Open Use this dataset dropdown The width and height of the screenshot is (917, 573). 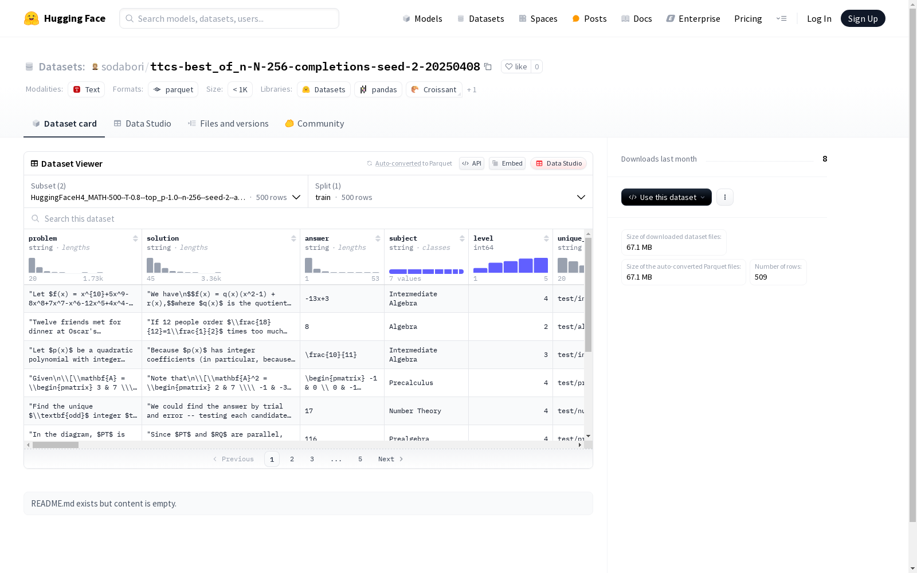click(667, 197)
